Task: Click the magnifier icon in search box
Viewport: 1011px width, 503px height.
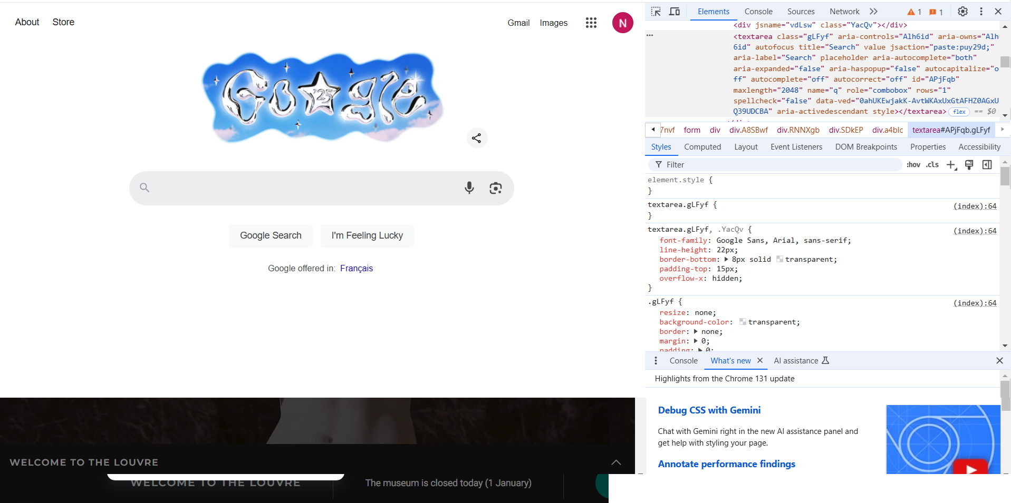Action: tap(145, 188)
